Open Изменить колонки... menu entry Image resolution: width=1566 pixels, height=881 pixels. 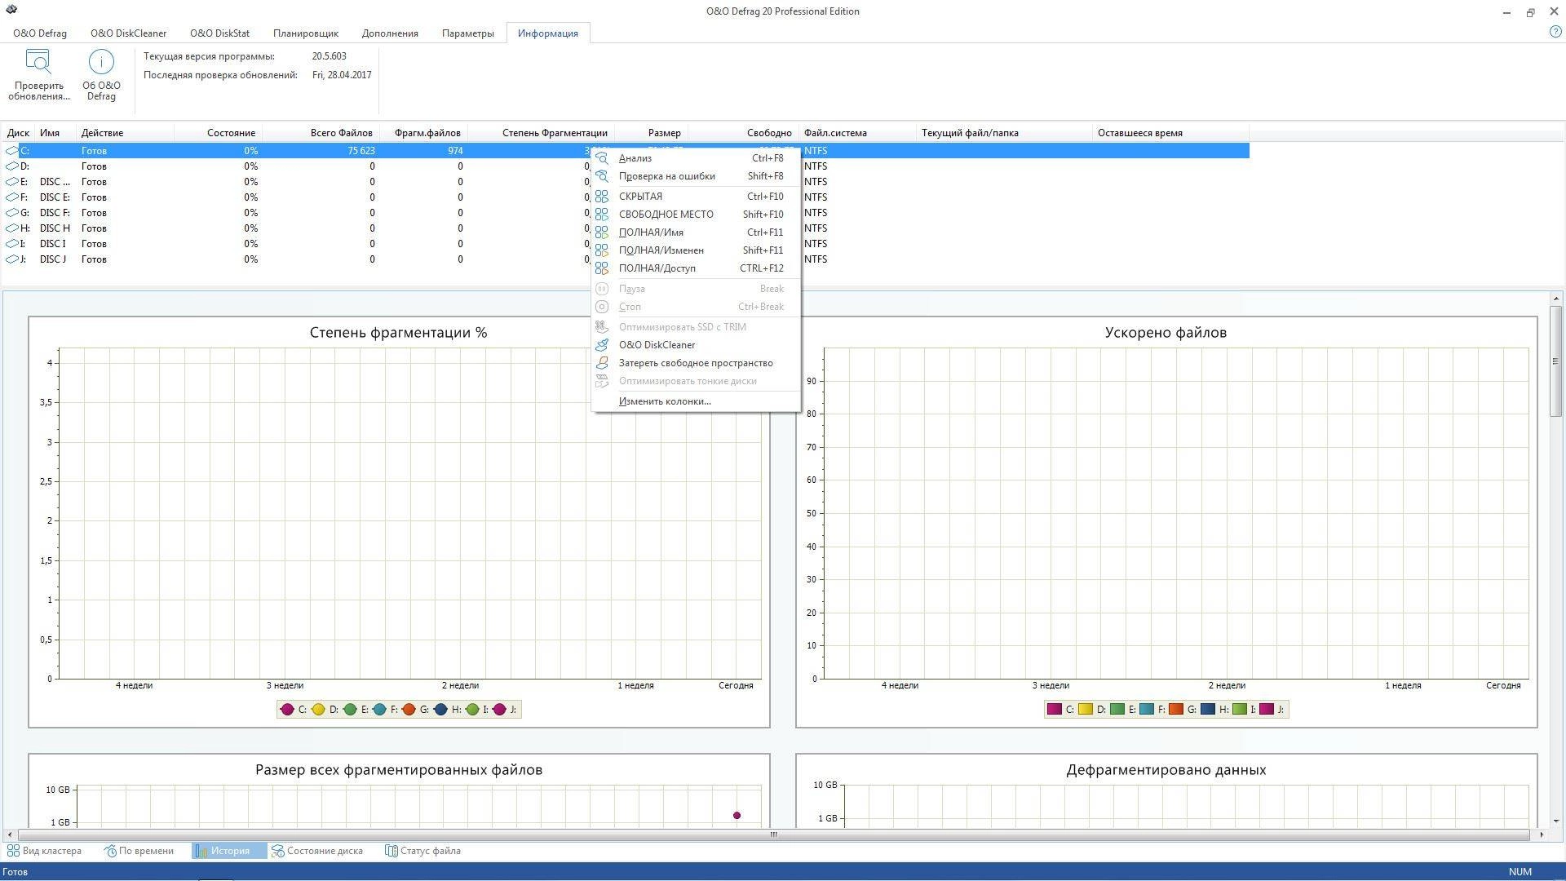tap(696, 401)
